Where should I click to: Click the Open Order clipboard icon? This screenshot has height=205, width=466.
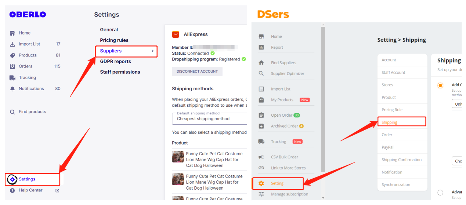click(261, 115)
